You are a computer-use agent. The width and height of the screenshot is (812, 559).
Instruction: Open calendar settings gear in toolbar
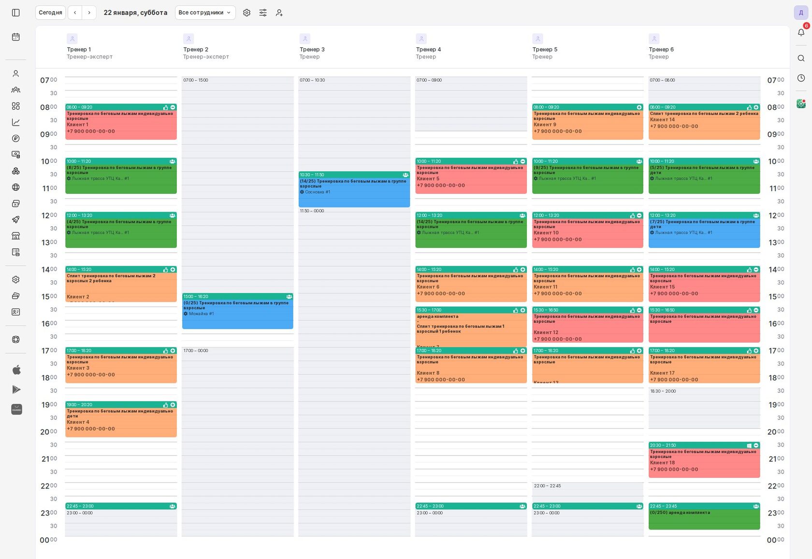point(246,13)
